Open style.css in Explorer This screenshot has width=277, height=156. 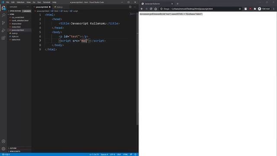tap(15, 36)
